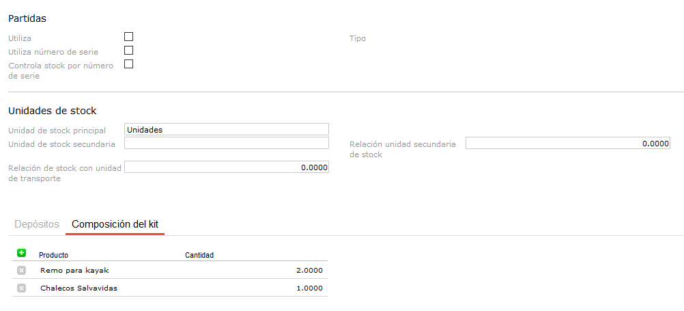684x311 pixels.
Task: Select Chalecos Salvavidas product cell
Action: (79, 288)
